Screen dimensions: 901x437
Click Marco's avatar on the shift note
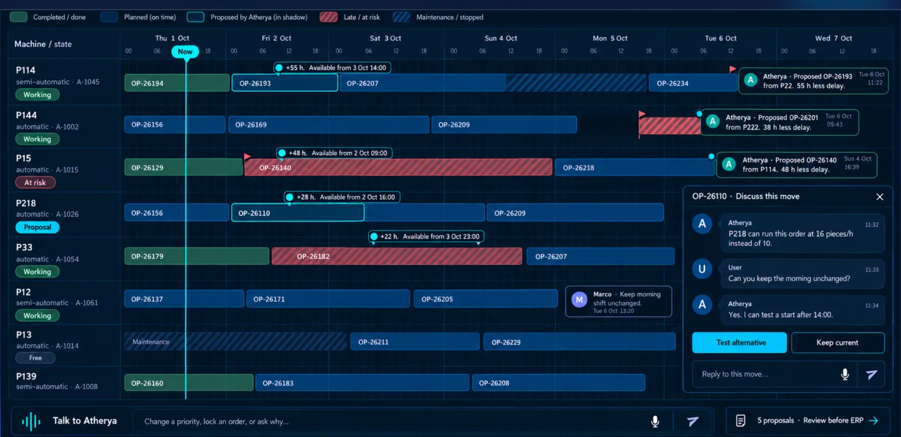click(579, 300)
